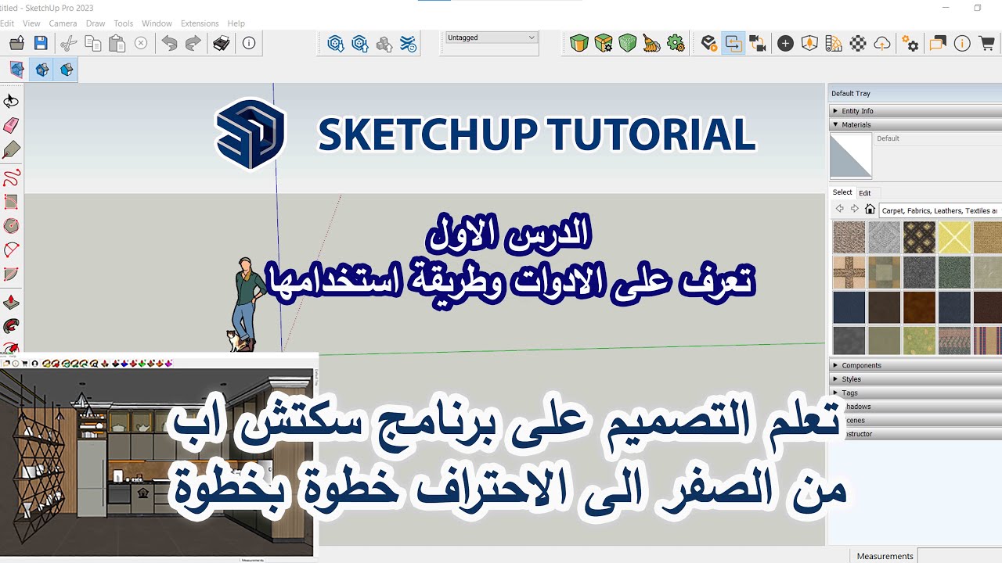The image size is (1002, 563).
Task: Expand the Entity Info panel
Action: 915,111
